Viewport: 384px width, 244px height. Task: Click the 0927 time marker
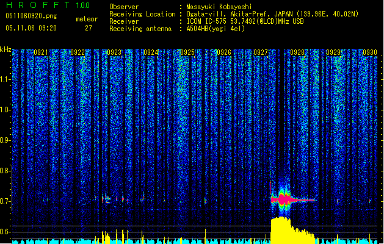click(261, 52)
